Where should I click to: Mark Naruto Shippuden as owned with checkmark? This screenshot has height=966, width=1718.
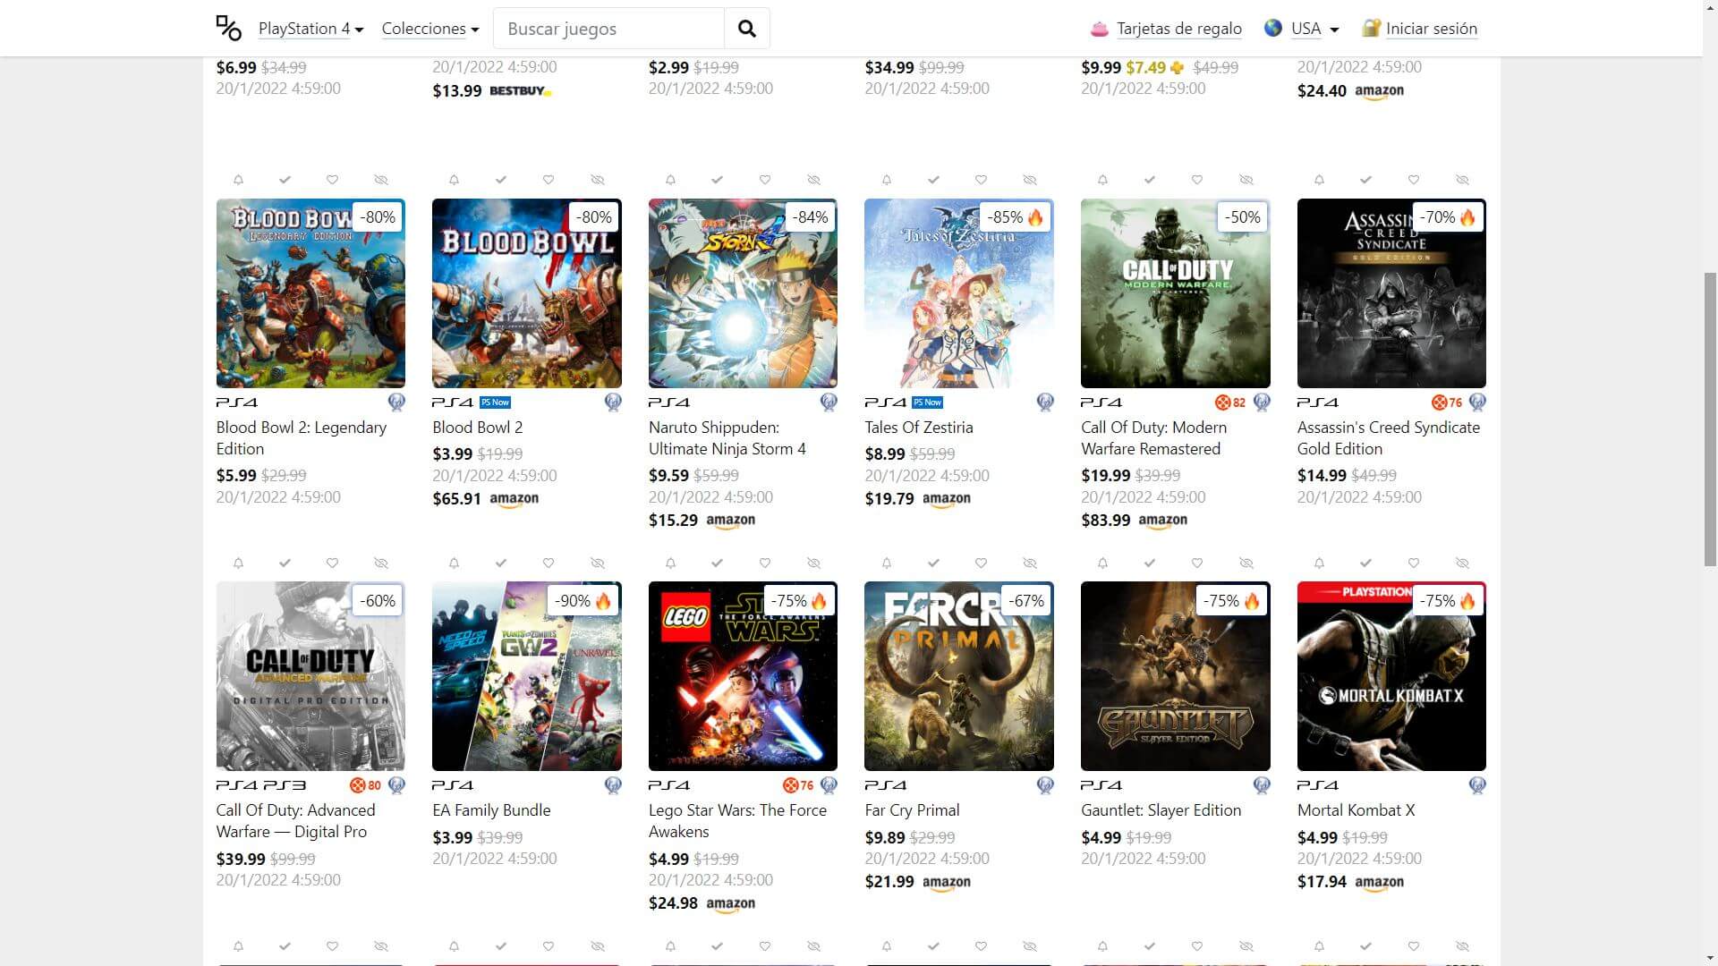[717, 180]
